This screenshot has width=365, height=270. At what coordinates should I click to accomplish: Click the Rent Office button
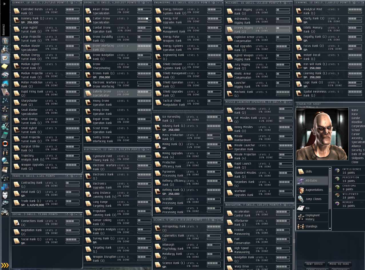pos(314,264)
